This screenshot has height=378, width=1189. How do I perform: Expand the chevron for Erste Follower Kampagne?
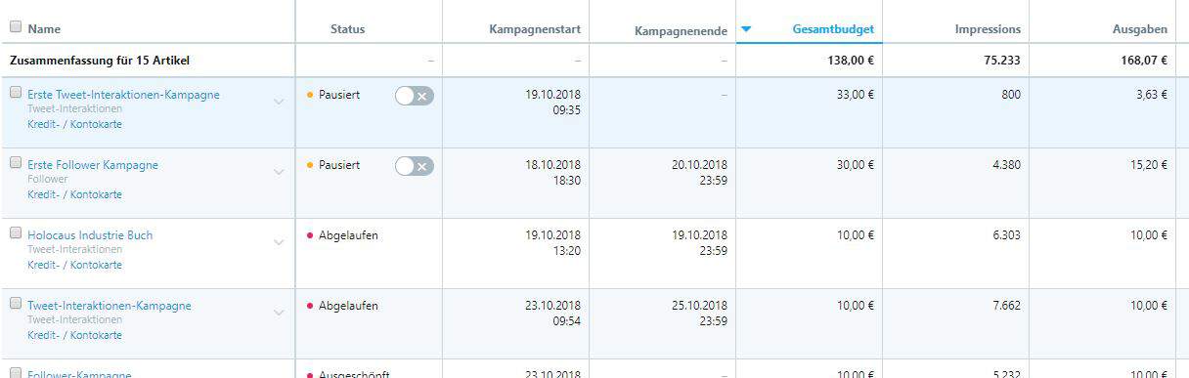279,172
